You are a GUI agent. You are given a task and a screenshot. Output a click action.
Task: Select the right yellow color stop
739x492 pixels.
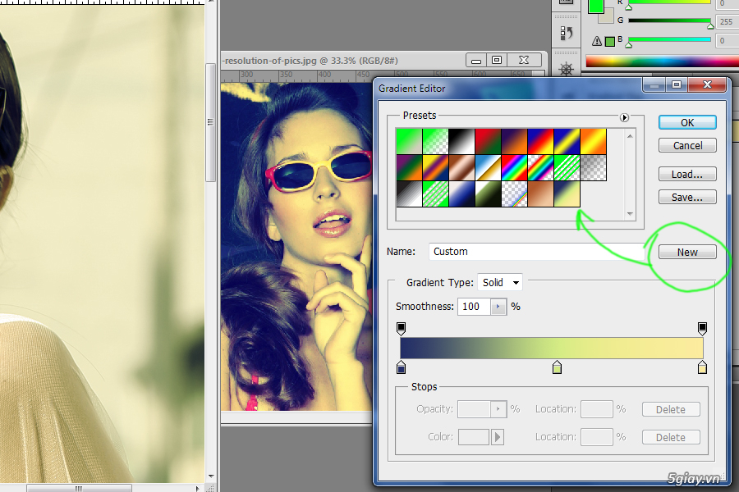[x=702, y=367]
